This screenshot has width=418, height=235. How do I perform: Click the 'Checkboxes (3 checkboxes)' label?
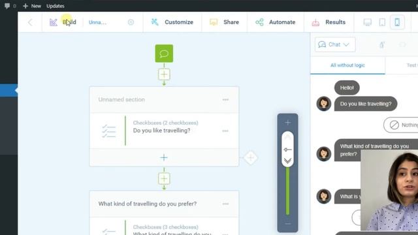165,227
